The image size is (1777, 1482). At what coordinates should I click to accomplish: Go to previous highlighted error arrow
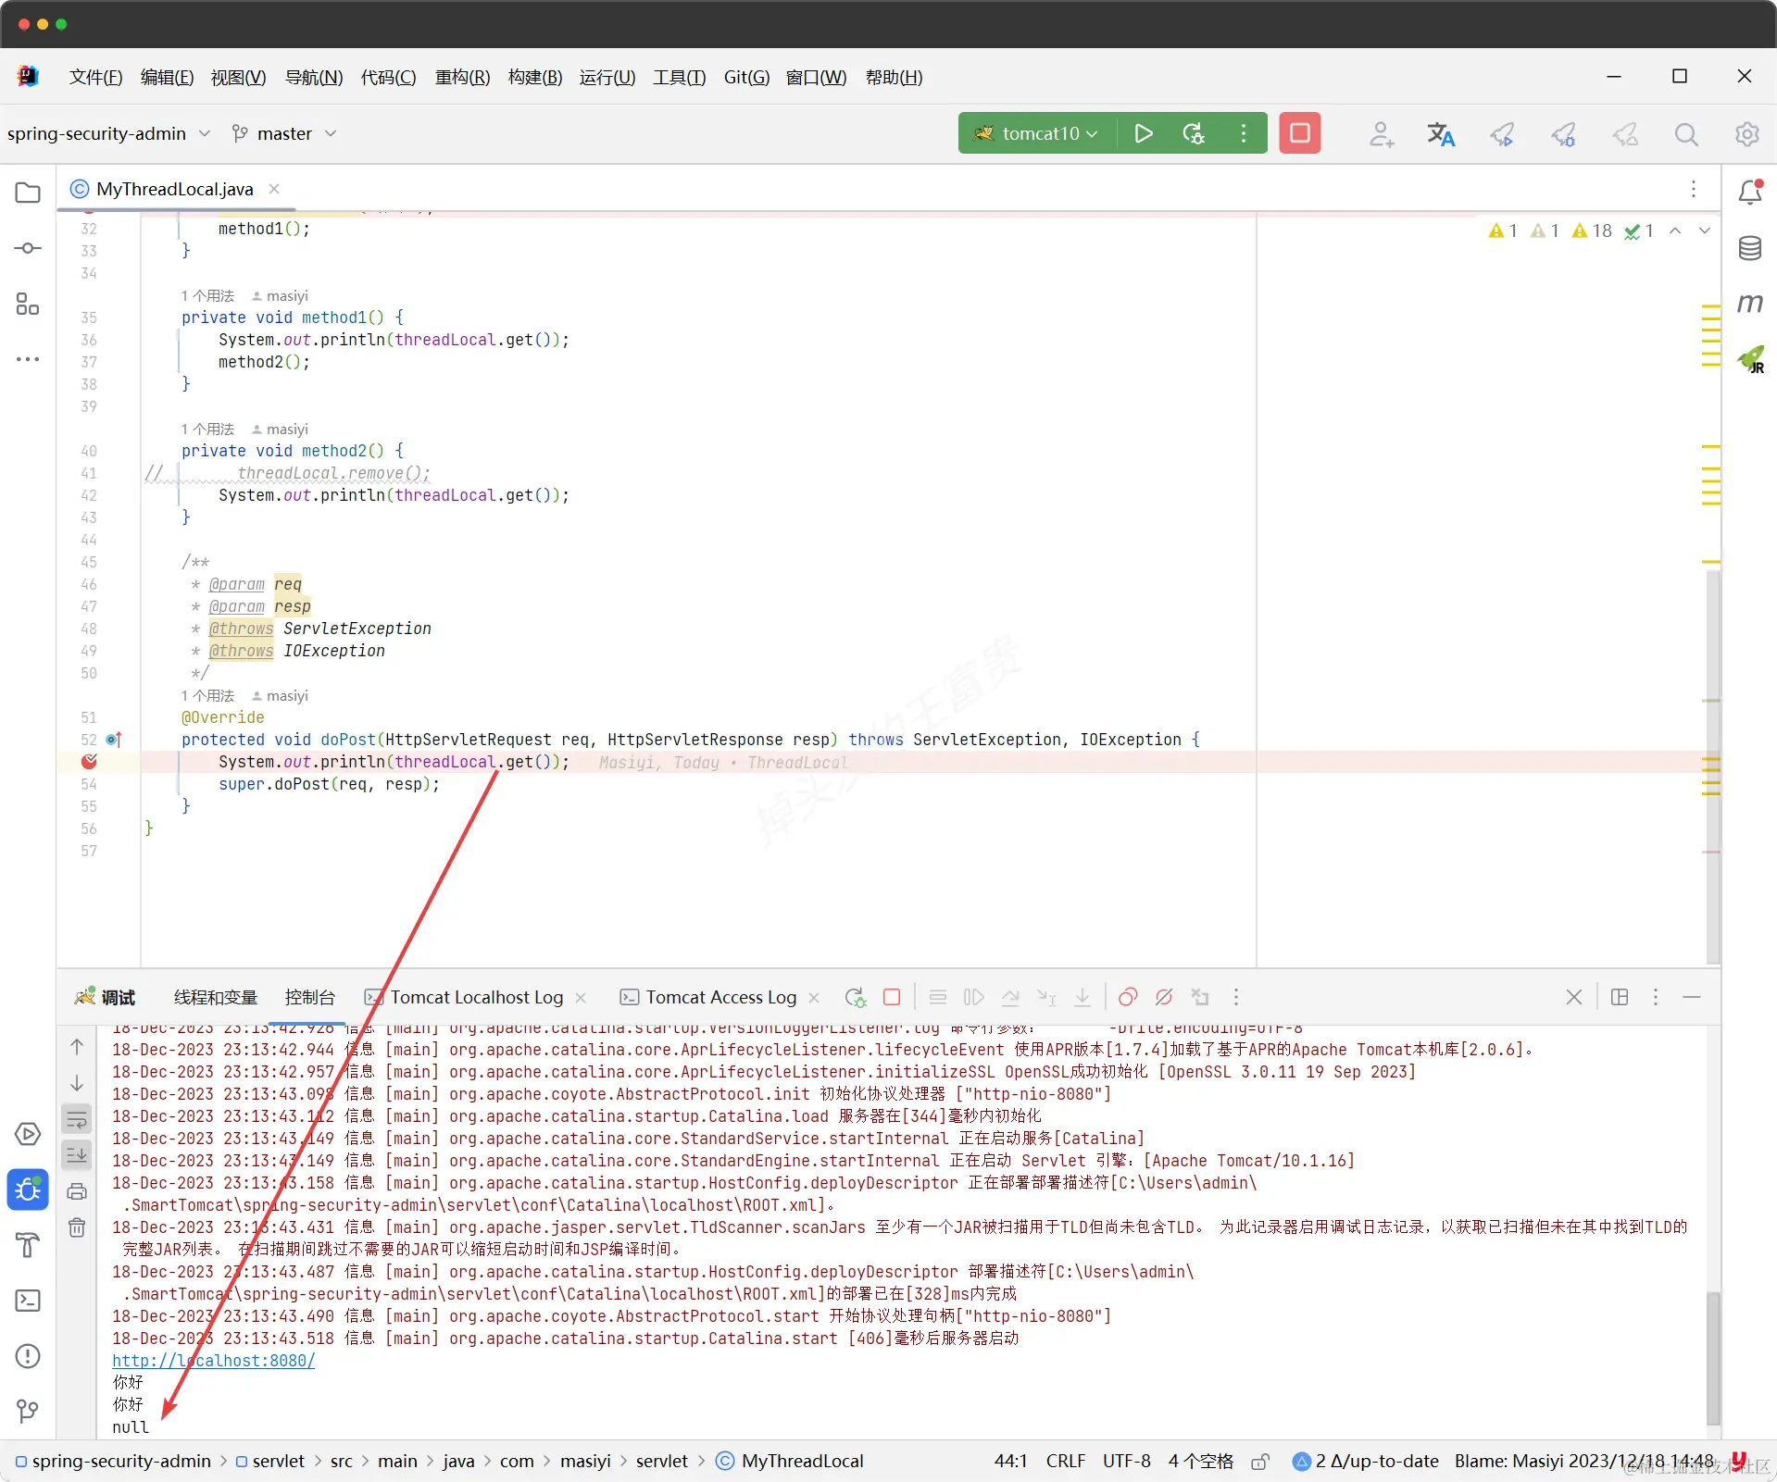pyautogui.click(x=1675, y=230)
